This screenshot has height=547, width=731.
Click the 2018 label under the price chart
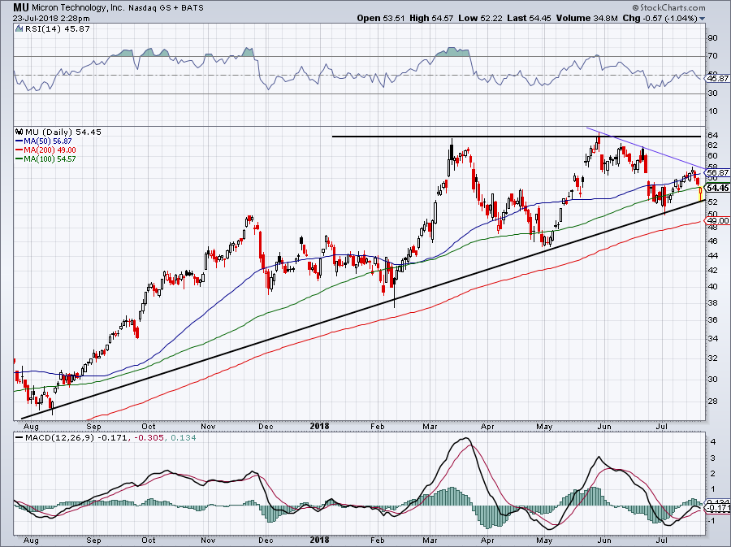319,426
